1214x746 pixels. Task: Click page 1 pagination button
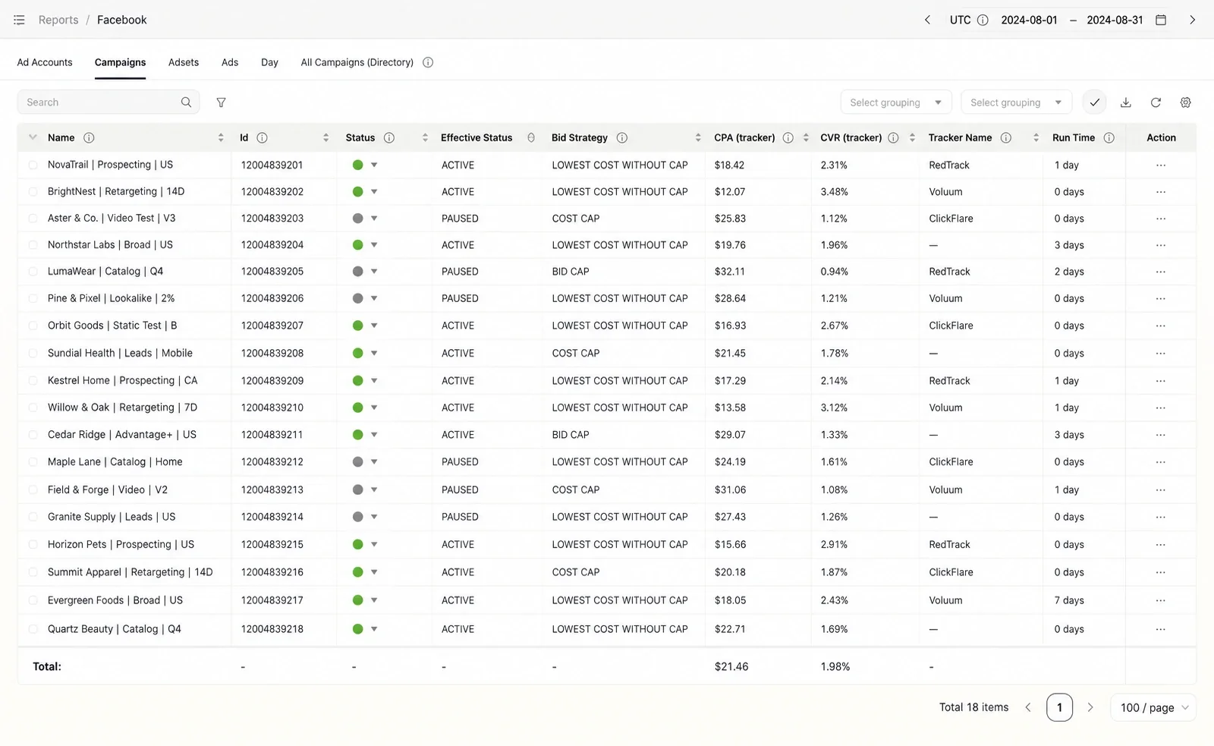(x=1059, y=707)
